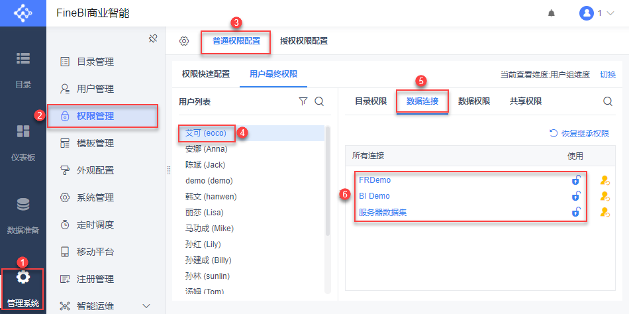Search the user list
Screen dimensions: 629x314
coord(318,101)
